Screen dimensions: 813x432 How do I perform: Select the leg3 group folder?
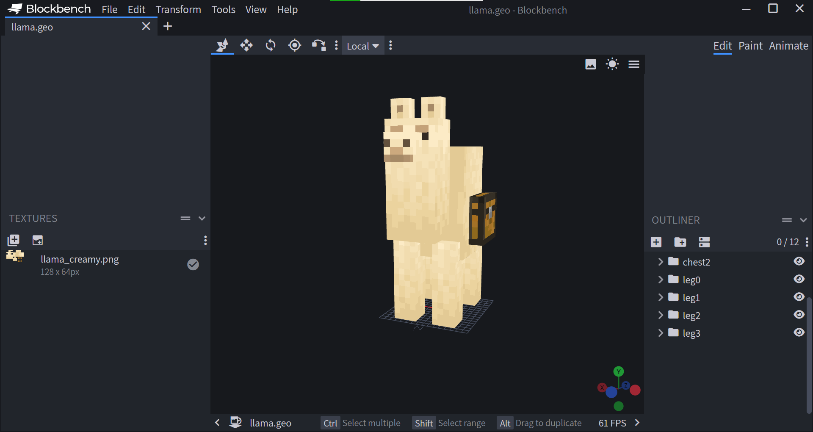(674, 332)
